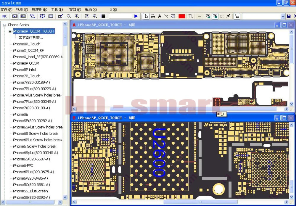Click the dashed rectangle selection icon
This screenshot has height=206, width=296.
pyautogui.click(x=222, y=16)
